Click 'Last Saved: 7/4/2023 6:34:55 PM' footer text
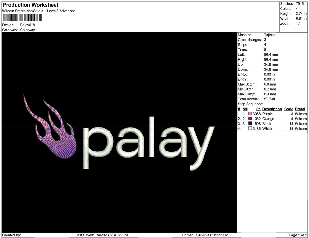Viewport: 309px width, 238px height. 101,235
